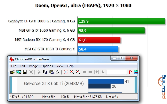
Task: Click 'MSI Radeon RX 470 Gaming X, 4 GB' label
Action: (x=45, y=40)
